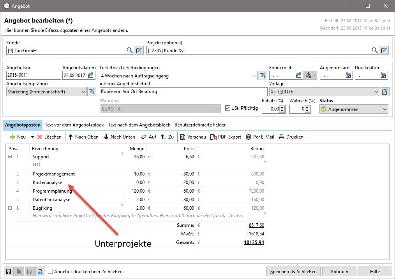Click the save icon at bottom left
Image resolution: width=395 pixels, height=279 pixels.
coord(8,272)
